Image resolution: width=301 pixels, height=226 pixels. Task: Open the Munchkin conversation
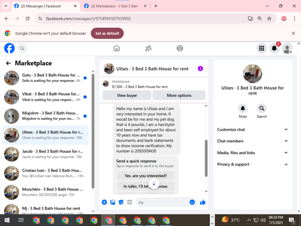45,192
